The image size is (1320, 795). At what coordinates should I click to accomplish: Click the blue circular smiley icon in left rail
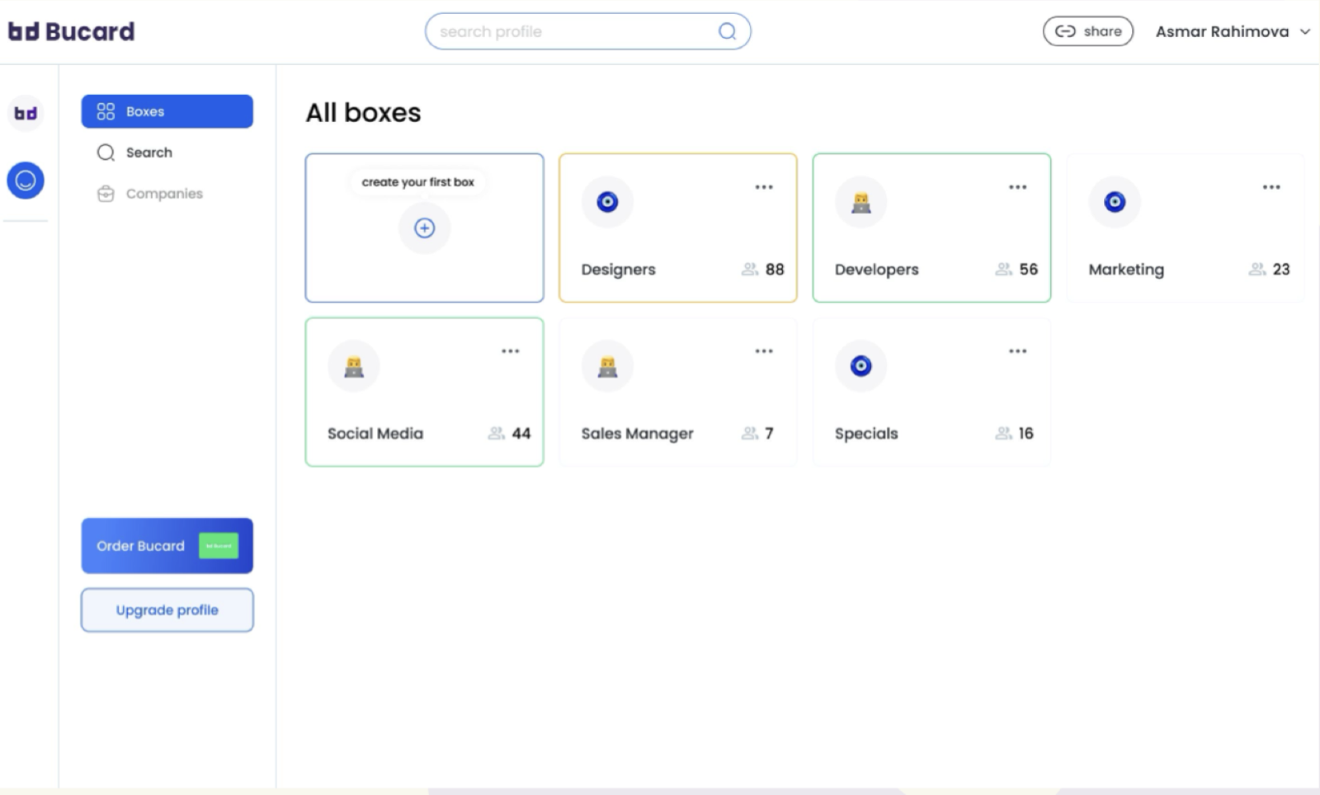point(26,180)
